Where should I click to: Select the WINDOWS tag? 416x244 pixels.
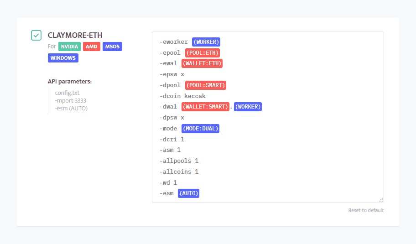63,58
